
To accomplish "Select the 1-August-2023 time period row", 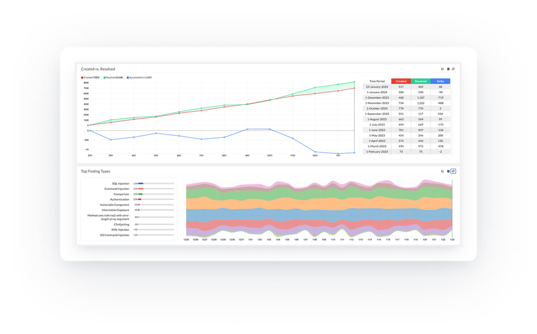I will (x=406, y=119).
